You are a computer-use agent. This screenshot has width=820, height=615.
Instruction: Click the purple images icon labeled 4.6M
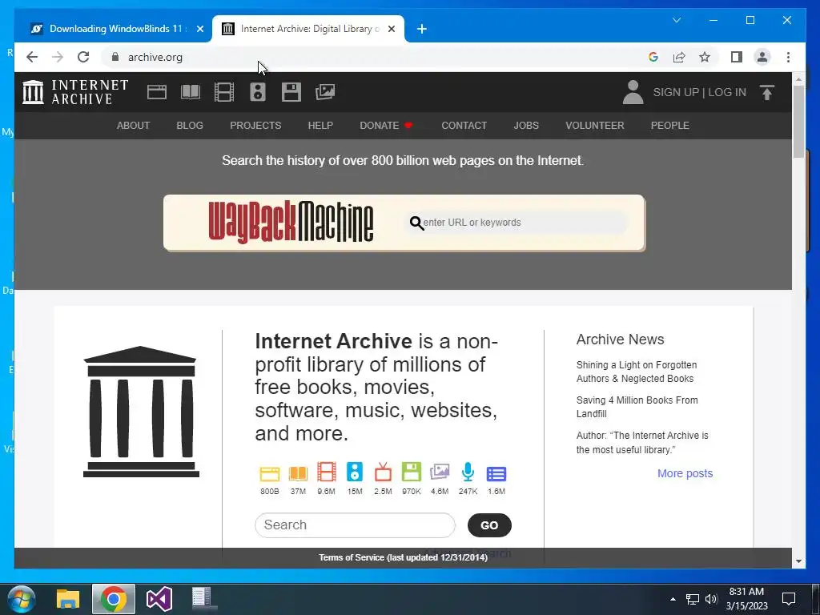click(x=440, y=472)
